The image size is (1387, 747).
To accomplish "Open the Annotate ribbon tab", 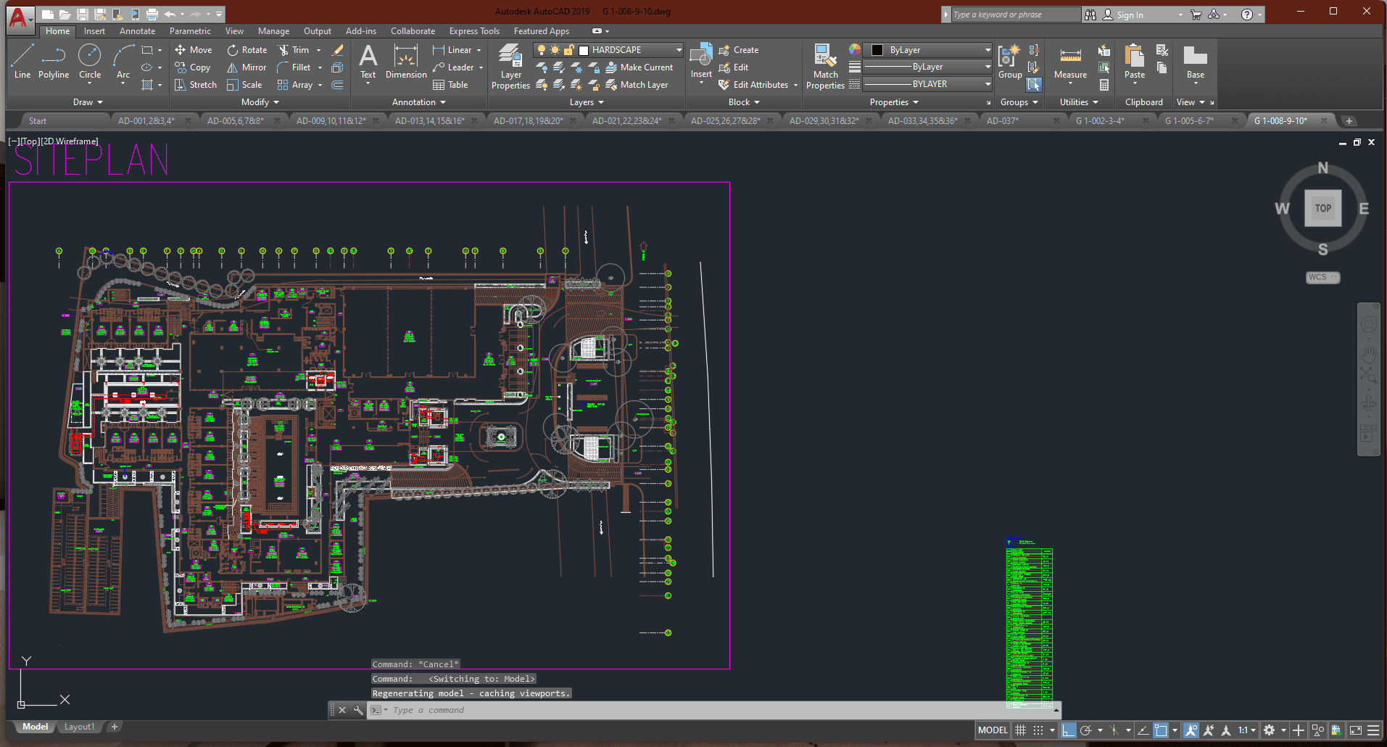I will coord(137,31).
